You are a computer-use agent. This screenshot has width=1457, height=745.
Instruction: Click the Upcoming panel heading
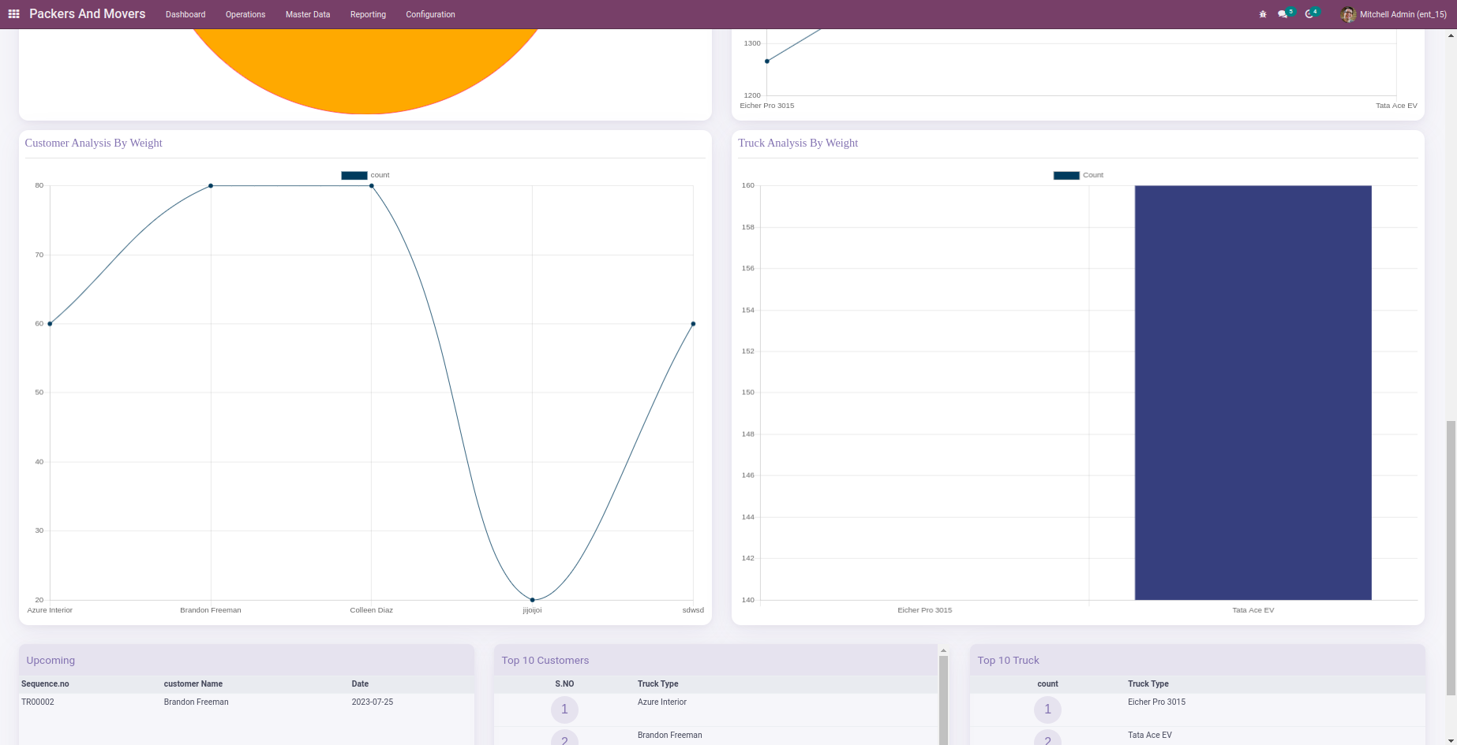point(51,661)
